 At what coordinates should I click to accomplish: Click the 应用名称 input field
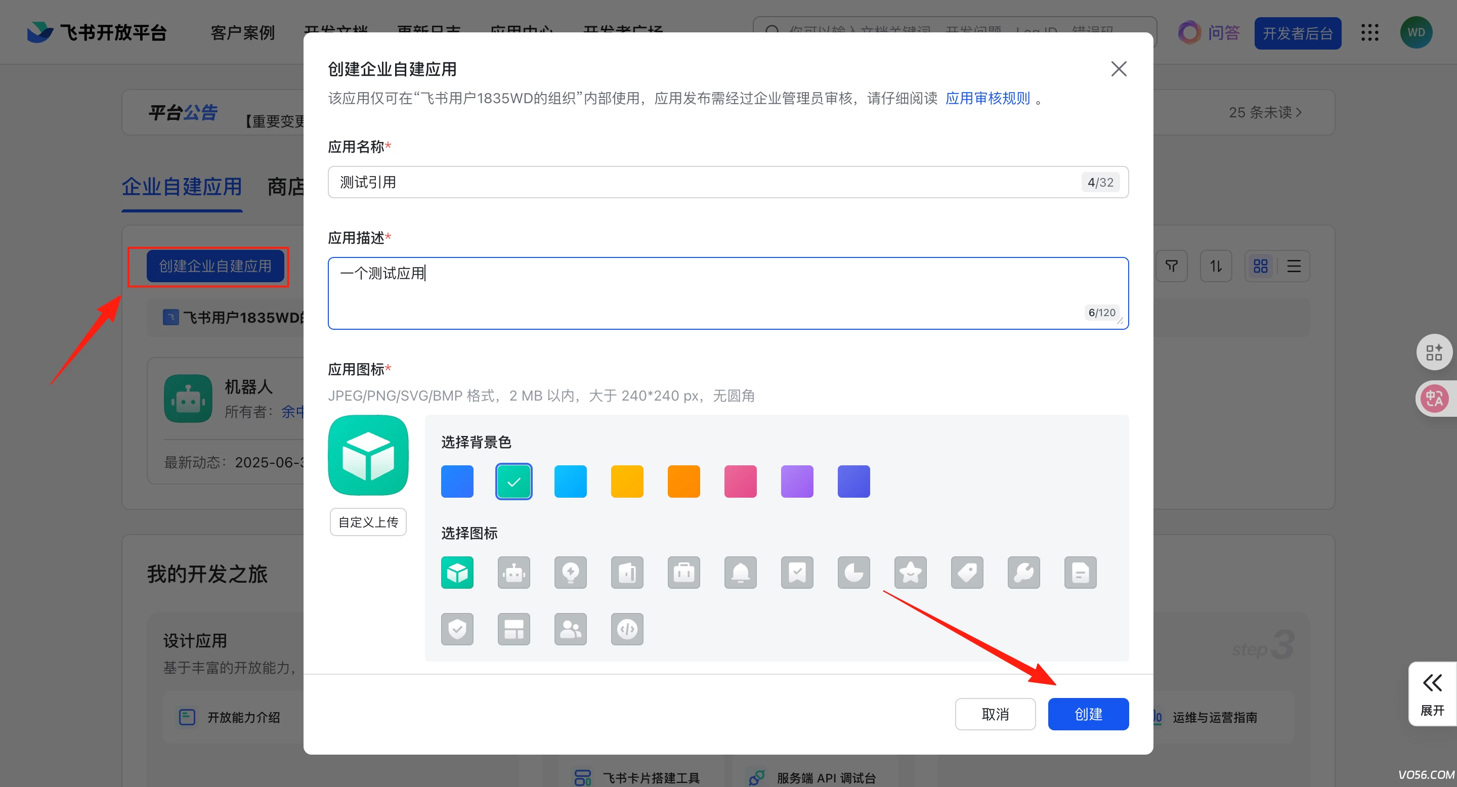701,182
